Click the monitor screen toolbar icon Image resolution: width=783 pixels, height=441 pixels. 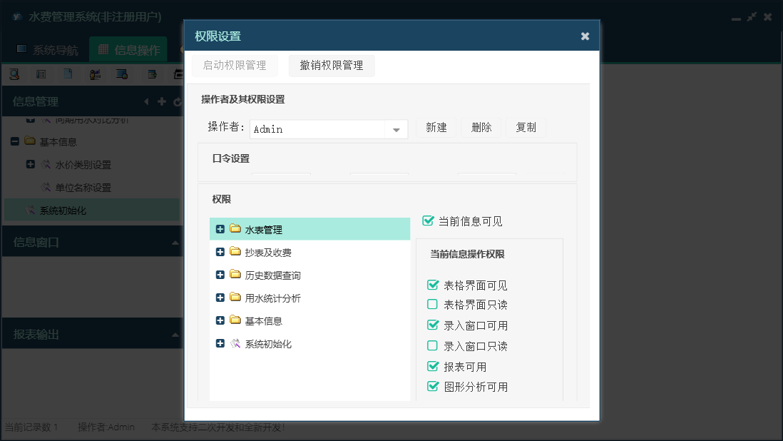pyautogui.click(x=122, y=74)
